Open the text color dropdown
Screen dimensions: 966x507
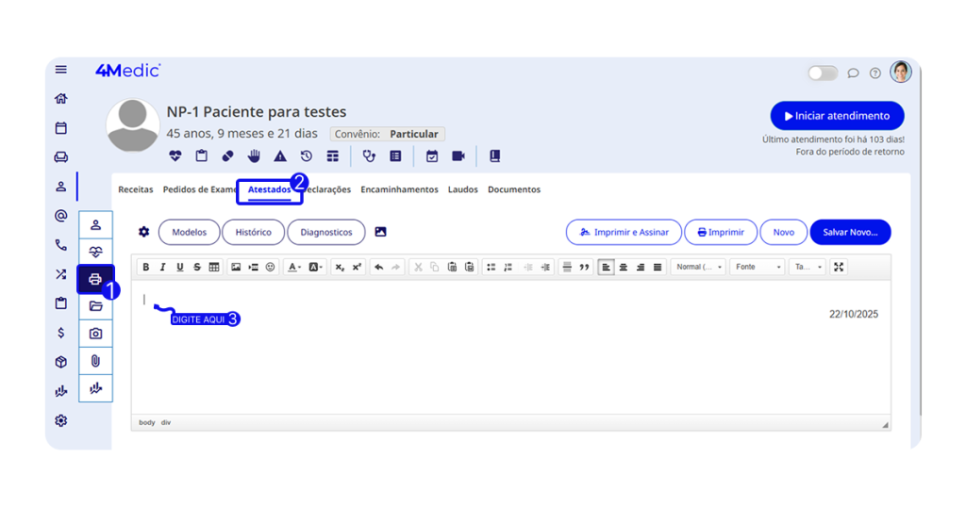tap(294, 267)
